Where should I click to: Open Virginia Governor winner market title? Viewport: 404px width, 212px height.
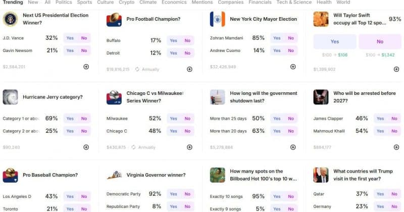tap(156, 175)
